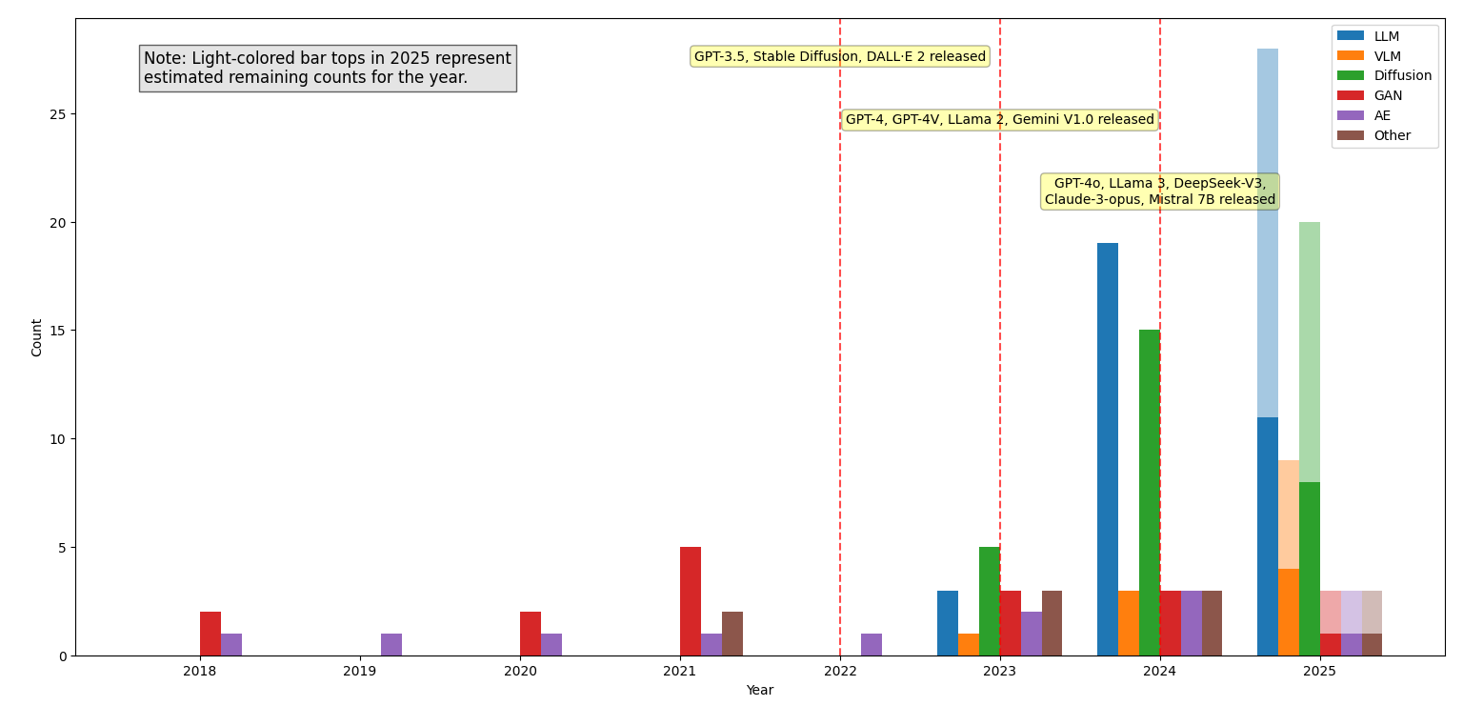Click the 2024 blue LLM bar
The height and width of the screenshot is (726, 1463).
(1108, 449)
